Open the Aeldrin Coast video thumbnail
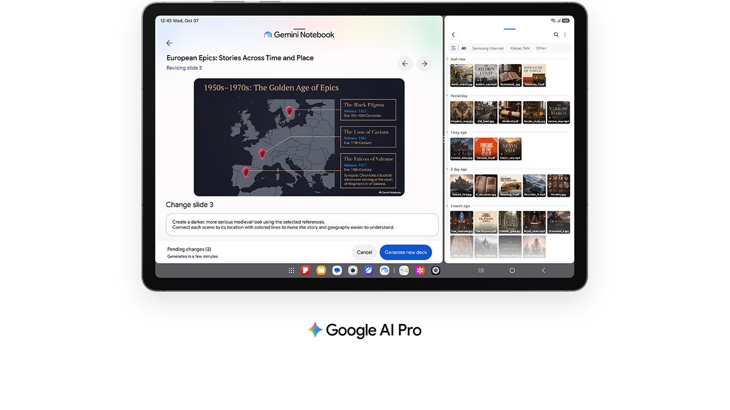The image size is (730, 410). click(x=486, y=75)
